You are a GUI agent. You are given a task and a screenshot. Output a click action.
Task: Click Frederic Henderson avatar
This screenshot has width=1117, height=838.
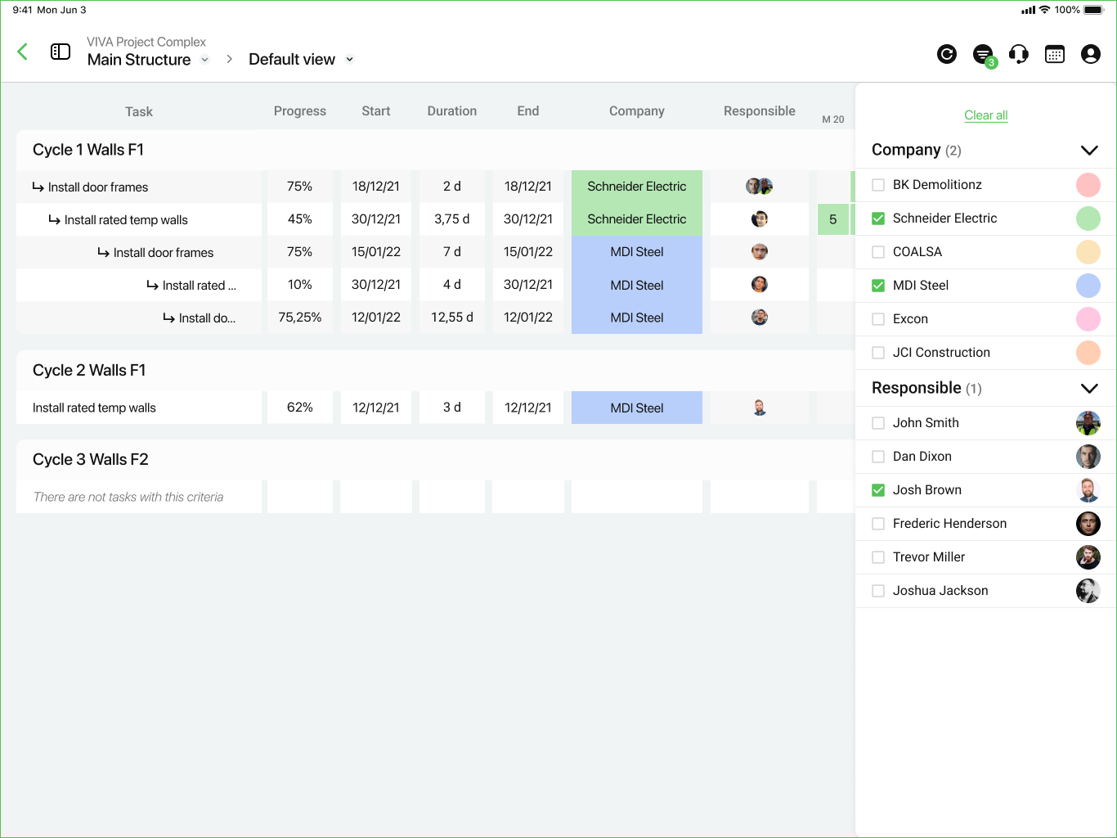pyautogui.click(x=1088, y=524)
